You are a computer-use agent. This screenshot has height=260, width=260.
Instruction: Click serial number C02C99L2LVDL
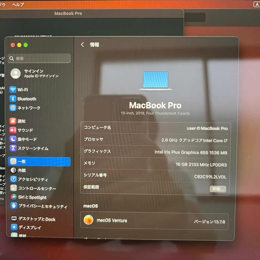tap(210, 177)
